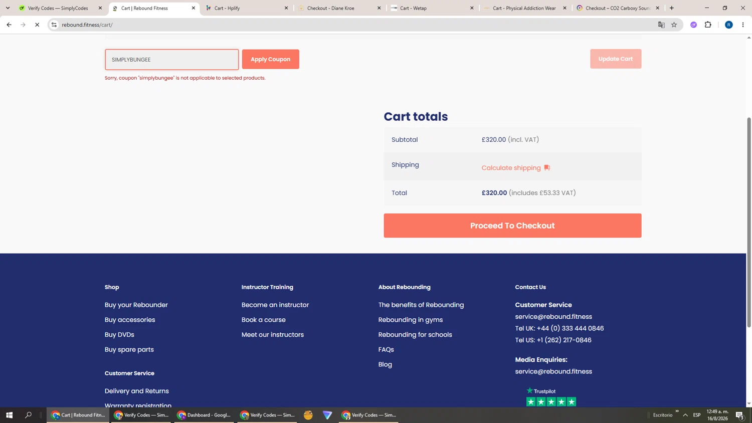Click the coupon code input field
This screenshot has width=752, height=423.
[x=171, y=60]
